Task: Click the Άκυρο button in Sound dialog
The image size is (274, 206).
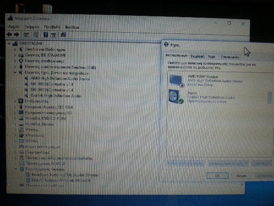Action: coord(241,176)
